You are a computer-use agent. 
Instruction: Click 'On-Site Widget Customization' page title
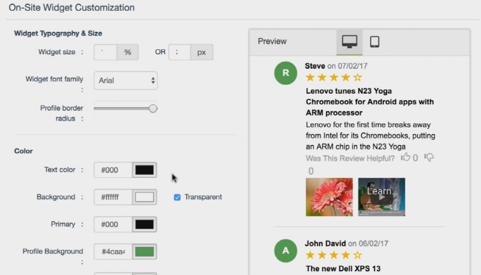pos(72,8)
